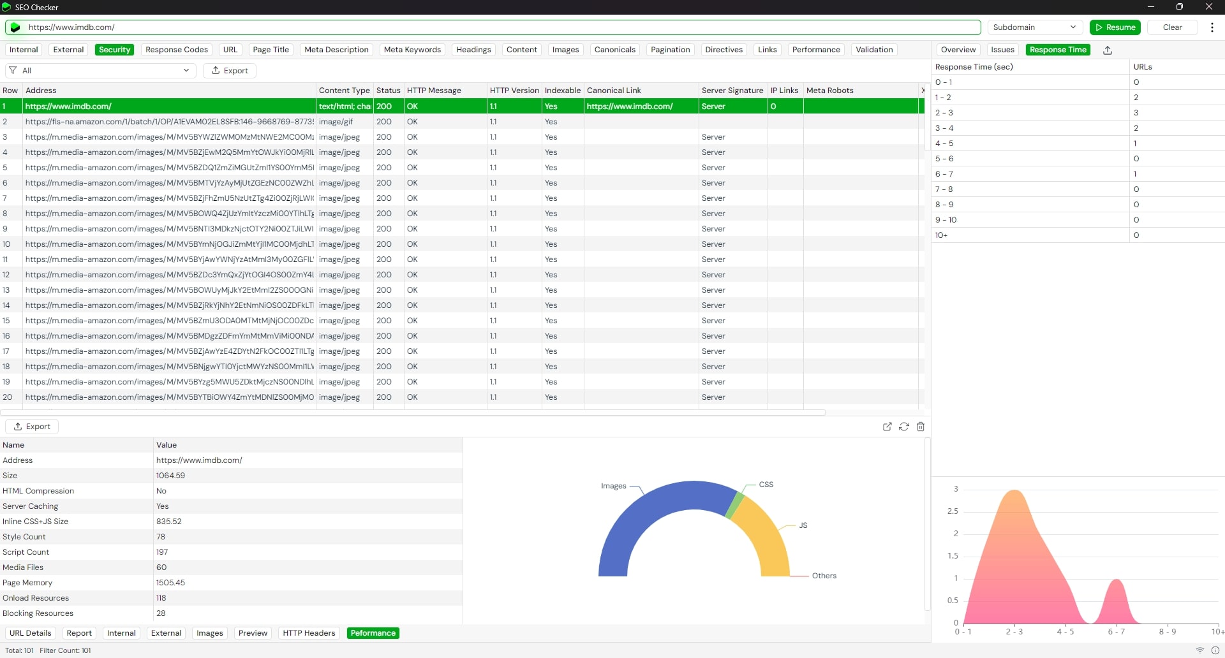Viewport: 1225px width, 658px height.
Task: Click the image/gif cell in row 2
Action: tap(345, 122)
